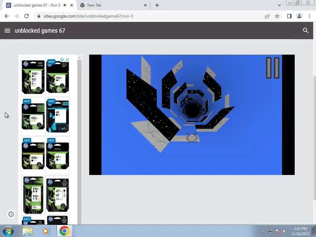This screenshot has width=316, height=237.
Task: Pause the Run 3 game
Action: pos(273,68)
